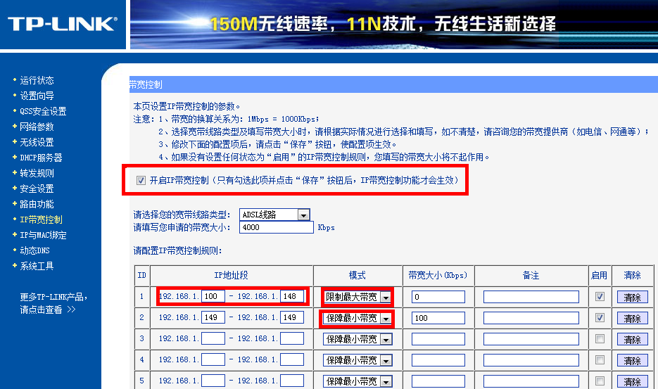Open 运行状态 in the sidebar
Screen dimensions: 658x389
(37, 80)
